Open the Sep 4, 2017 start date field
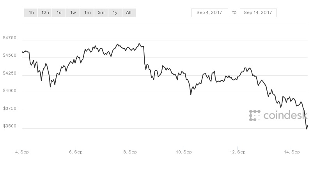The width and height of the screenshot is (312, 169). point(209,13)
